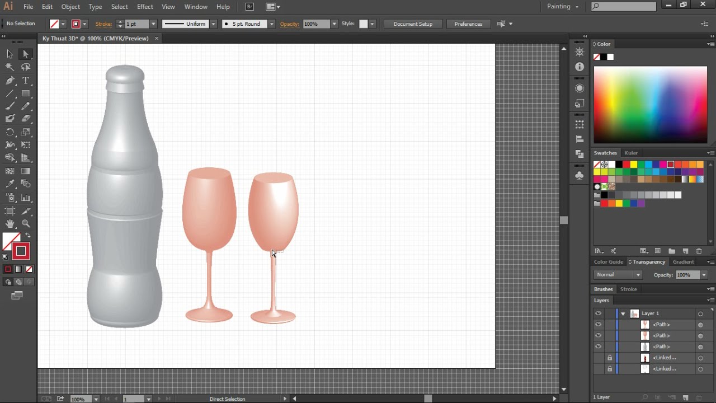Choose the Hand tool
Image resolution: width=716 pixels, height=403 pixels.
(10, 224)
